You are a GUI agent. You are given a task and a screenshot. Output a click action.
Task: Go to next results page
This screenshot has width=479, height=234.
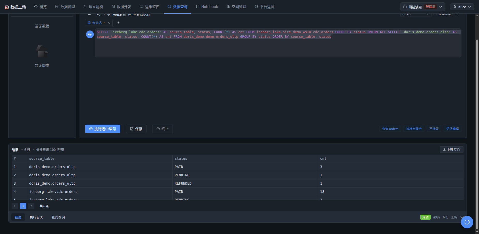pos(31,206)
